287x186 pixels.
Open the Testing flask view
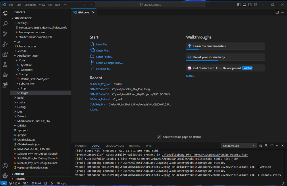pos(5,64)
